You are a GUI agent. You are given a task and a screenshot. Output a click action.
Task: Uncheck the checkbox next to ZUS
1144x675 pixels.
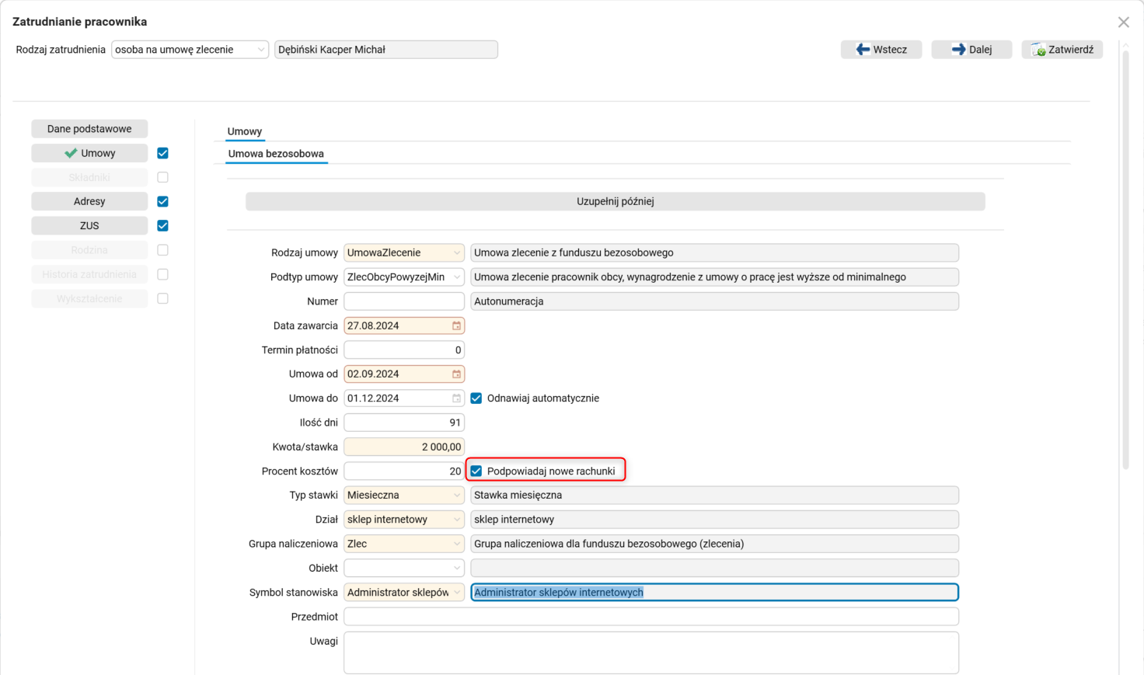point(162,226)
